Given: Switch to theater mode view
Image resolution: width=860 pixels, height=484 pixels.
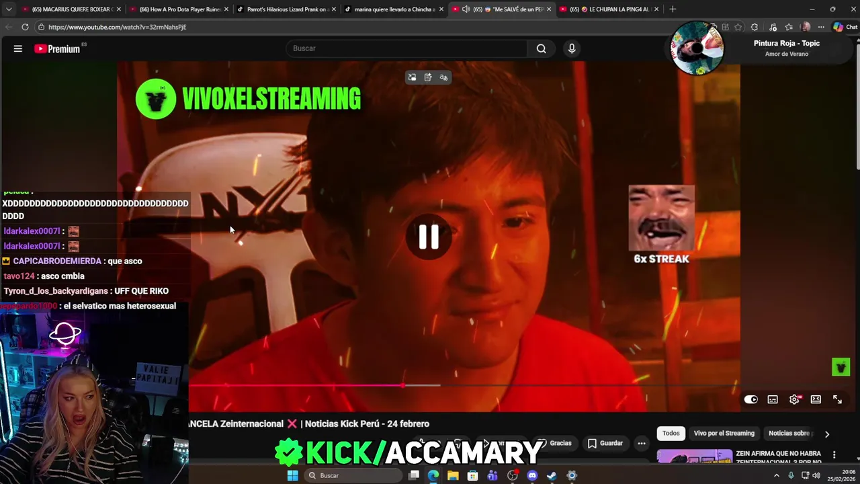Looking at the screenshot, I should tap(816, 399).
